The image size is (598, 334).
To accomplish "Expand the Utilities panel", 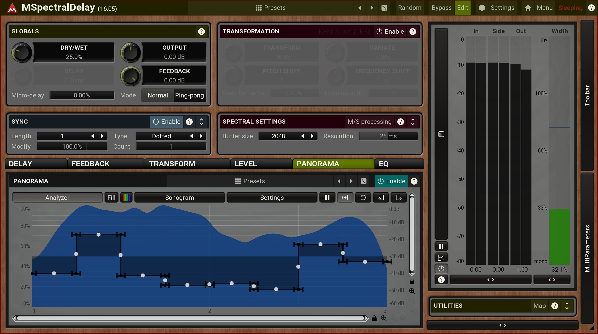I will 567,306.
